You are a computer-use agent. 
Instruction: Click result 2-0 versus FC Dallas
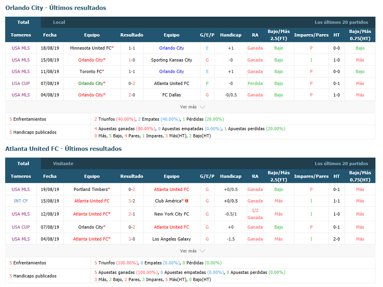132,95
